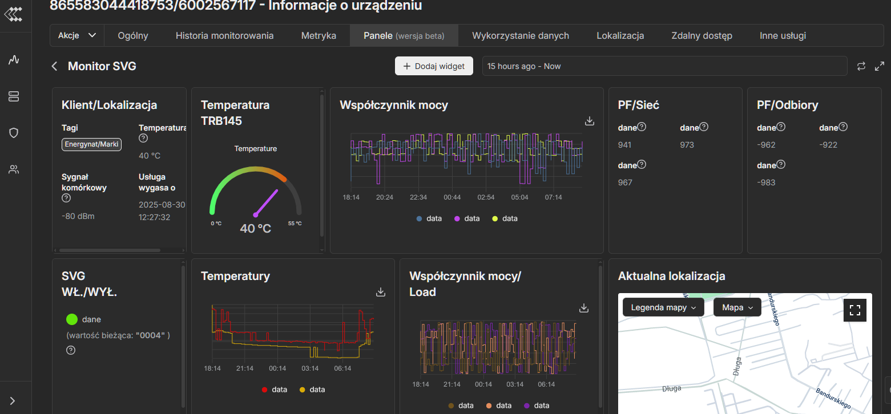Viewport: 891px width, 414px height.
Task: Toggle yellow-green data series in Współczynnik mocy legend
Action: coord(505,218)
